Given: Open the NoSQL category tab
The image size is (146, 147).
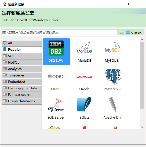Looking at the screenshot, I should [22, 62].
